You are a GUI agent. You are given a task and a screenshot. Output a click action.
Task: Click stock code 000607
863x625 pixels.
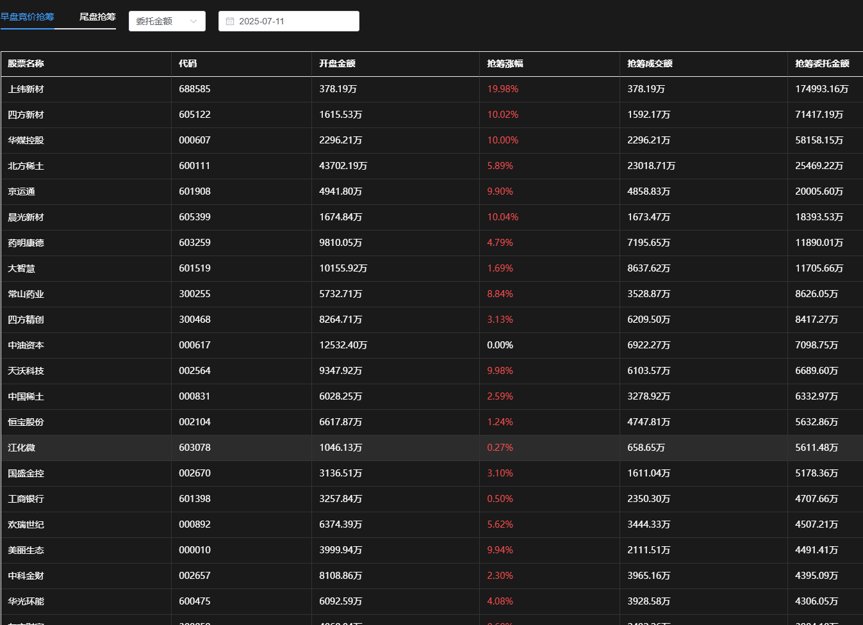click(195, 140)
